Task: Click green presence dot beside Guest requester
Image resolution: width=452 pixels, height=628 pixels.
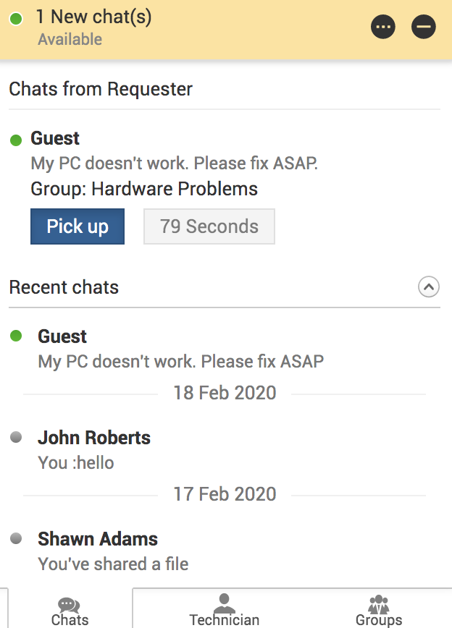Action: point(16,137)
